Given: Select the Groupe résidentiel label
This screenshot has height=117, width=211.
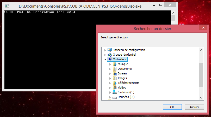Looking at the screenshot, I should (x=124, y=55).
